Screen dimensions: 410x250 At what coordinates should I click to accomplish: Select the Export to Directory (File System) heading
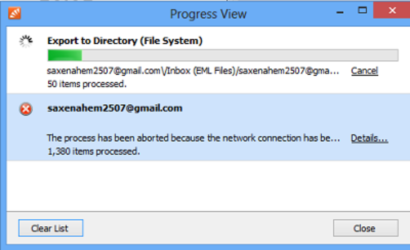coord(125,41)
